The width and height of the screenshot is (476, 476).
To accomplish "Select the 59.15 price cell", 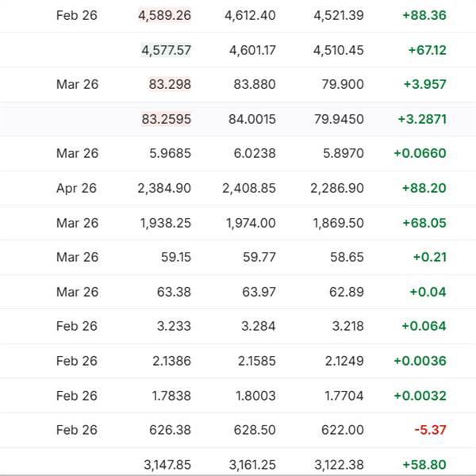I will tap(174, 257).
